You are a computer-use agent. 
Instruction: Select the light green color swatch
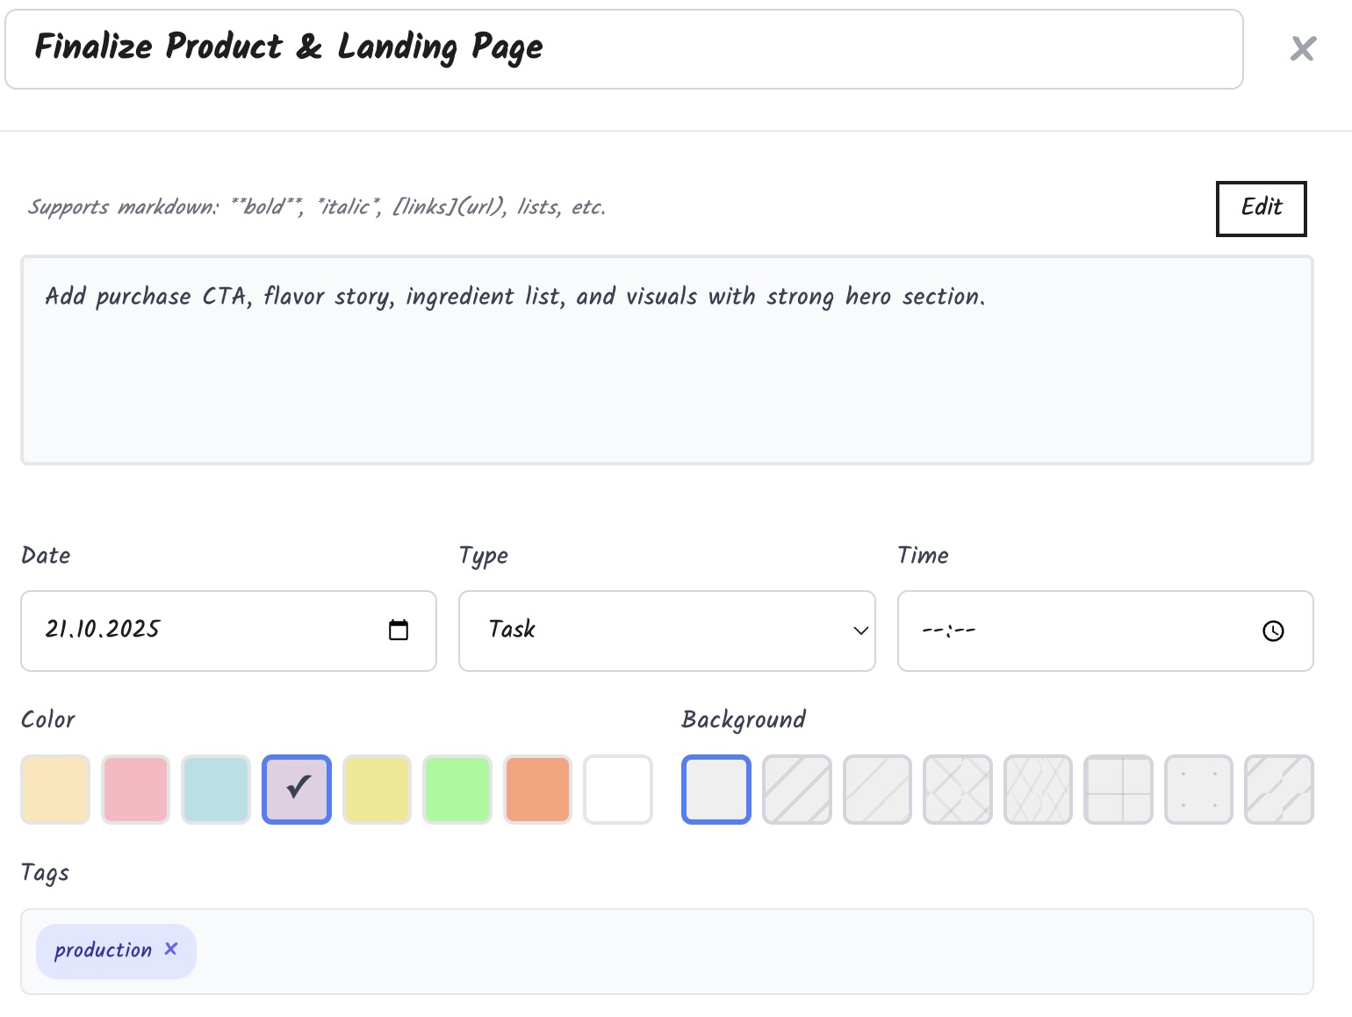tap(457, 790)
